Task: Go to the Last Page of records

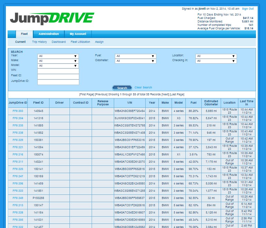Action: (x=177, y=94)
